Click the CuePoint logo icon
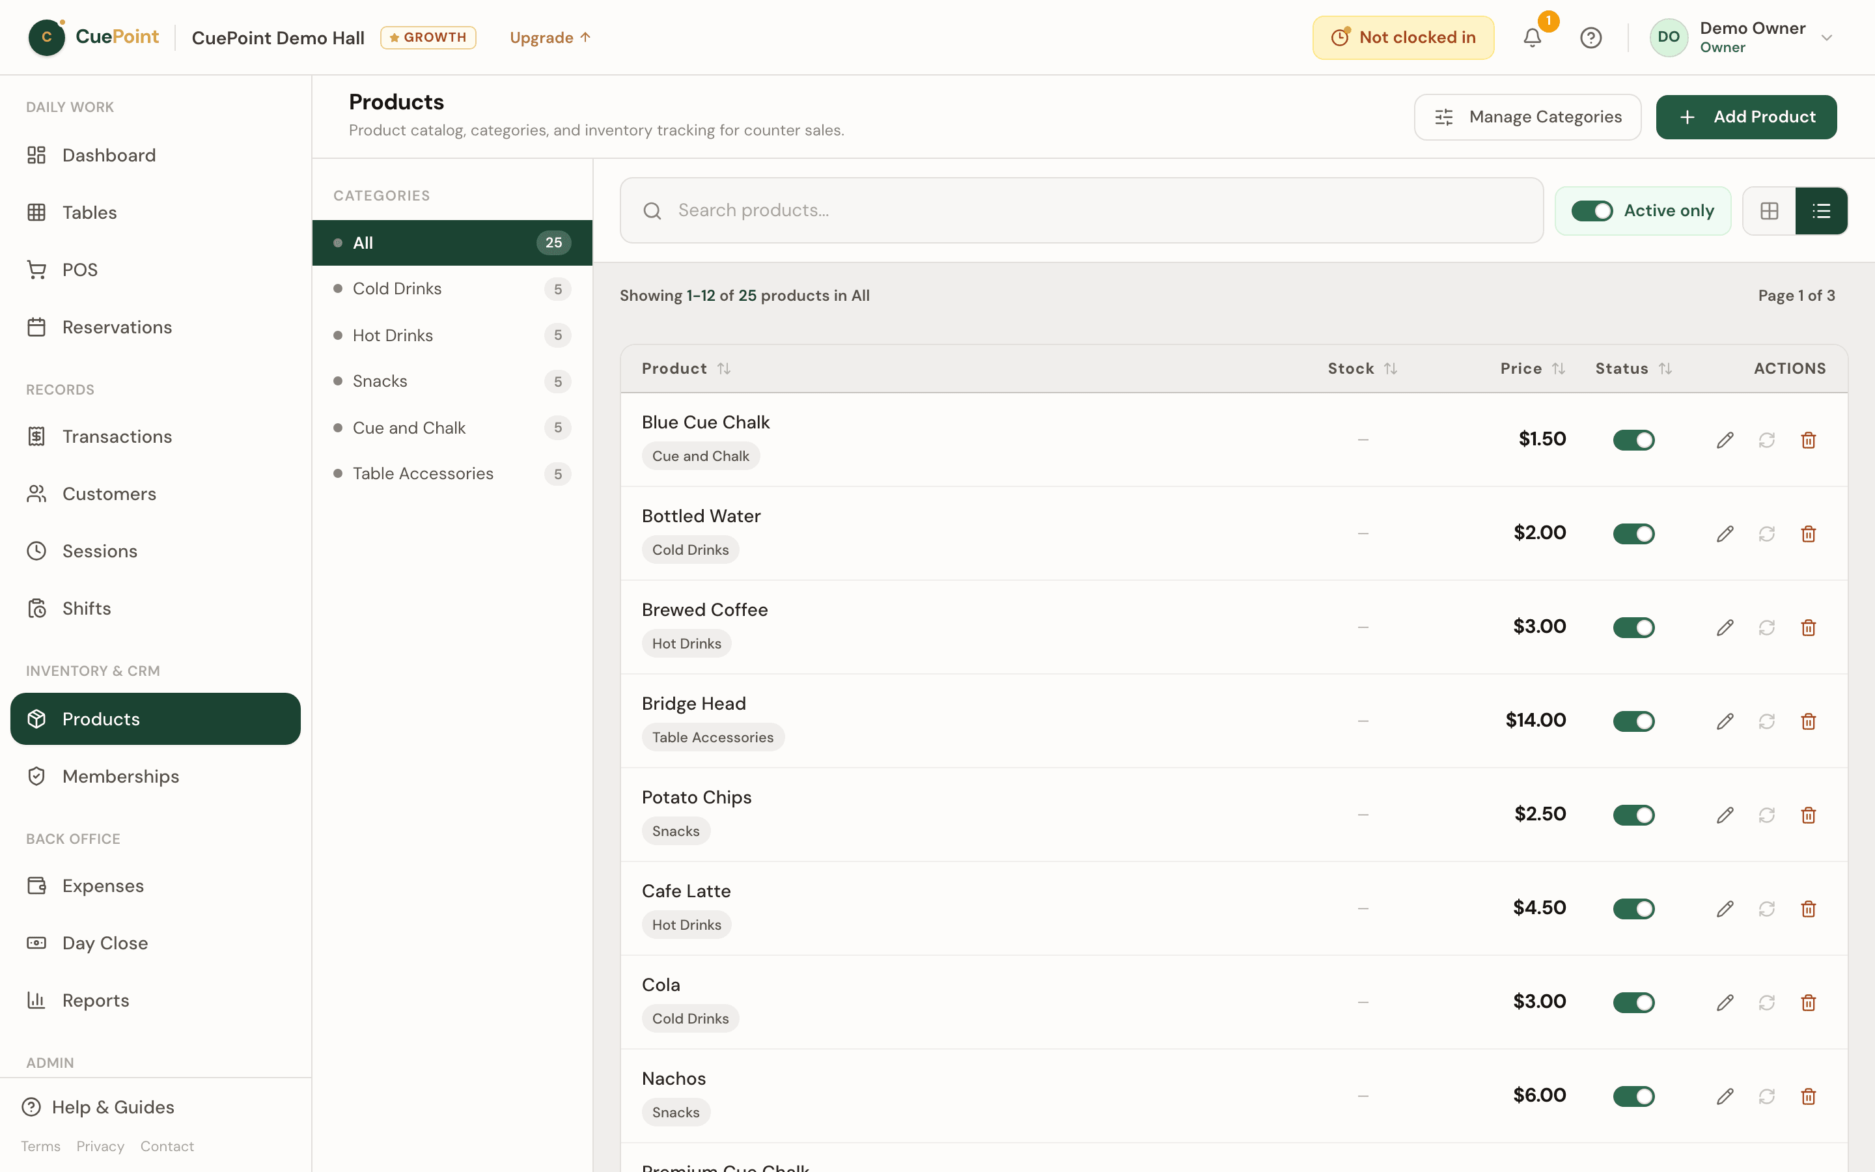The width and height of the screenshot is (1875, 1172). tap(46, 37)
